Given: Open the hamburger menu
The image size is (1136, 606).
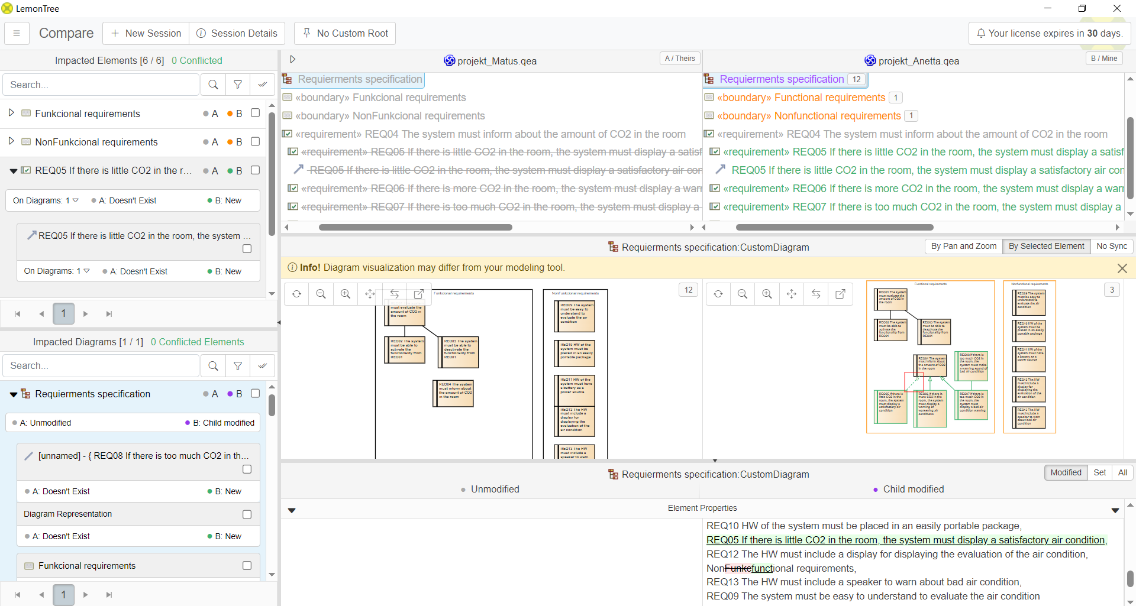Looking at the screenshot, I should [x=17, y=33].
